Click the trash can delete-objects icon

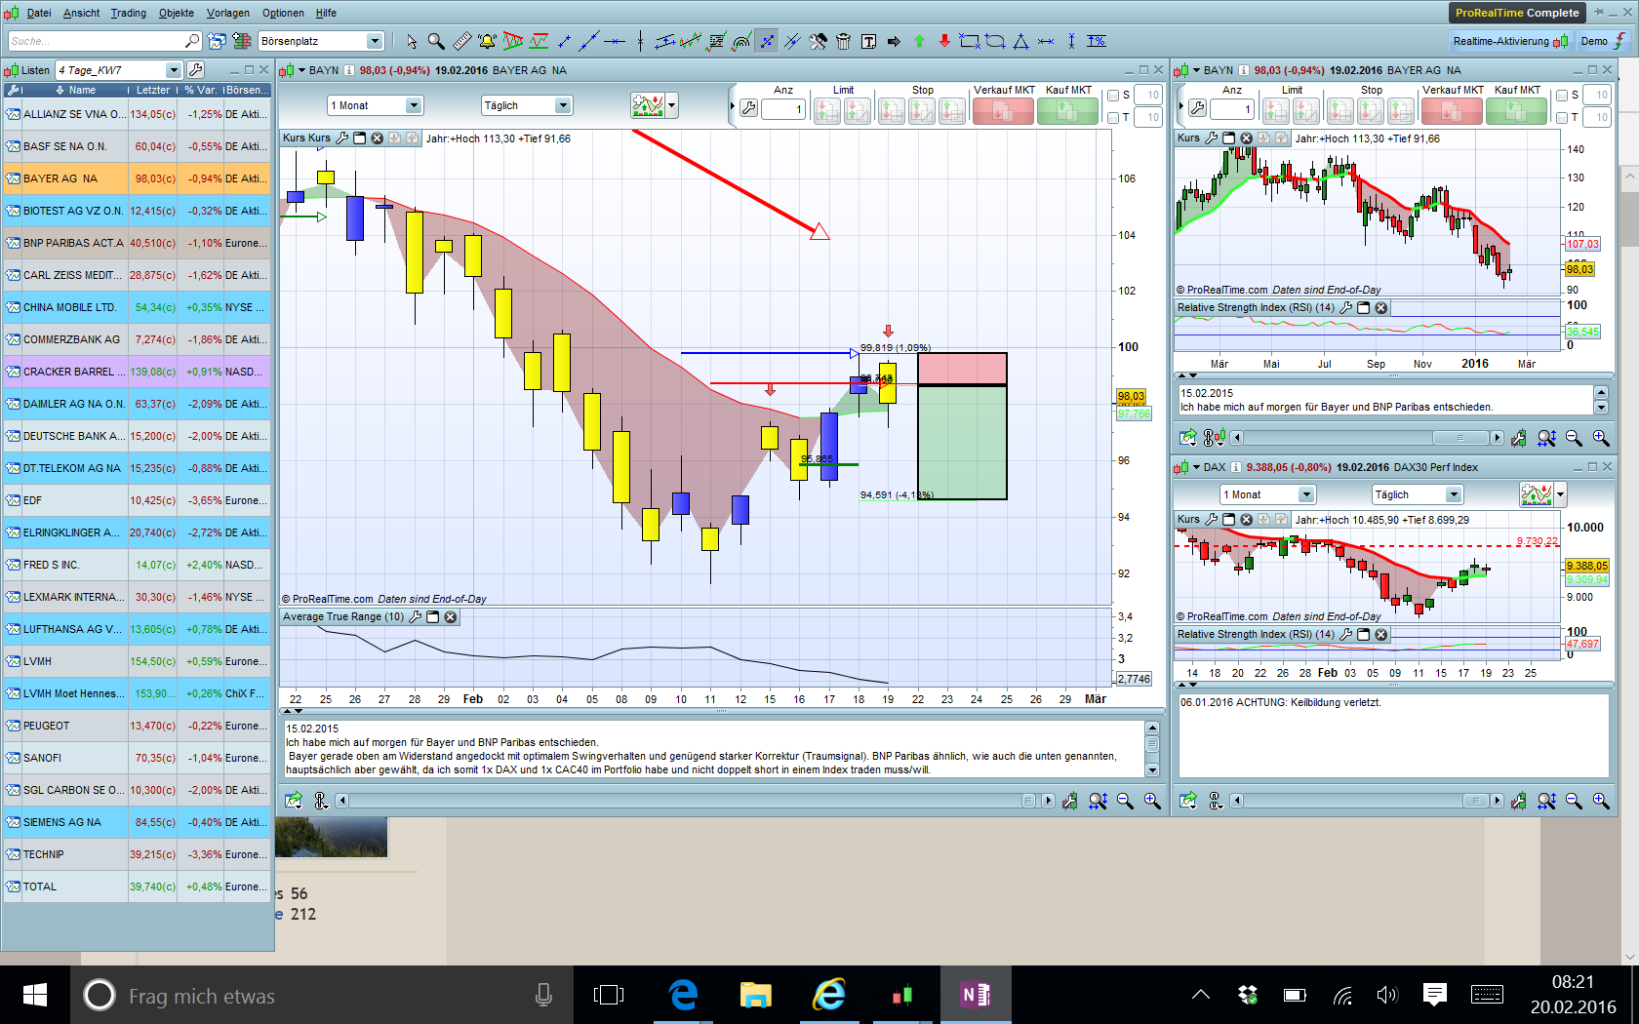click(x=843, y=41)
